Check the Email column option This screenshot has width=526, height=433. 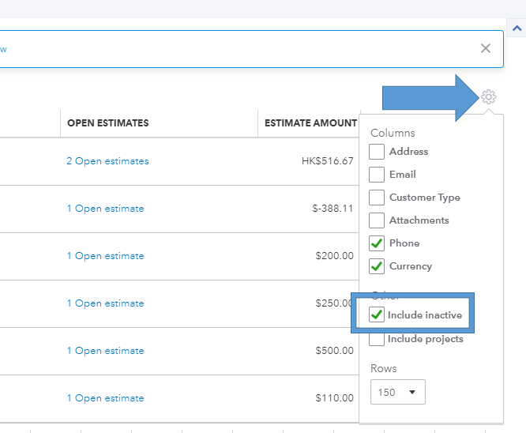coord(377,175)
